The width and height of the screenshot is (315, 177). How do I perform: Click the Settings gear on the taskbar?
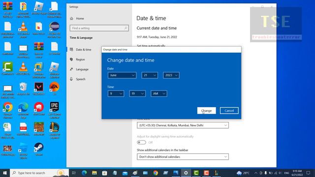(186, 173)
